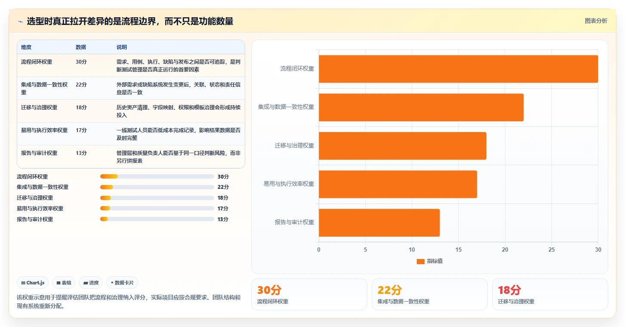Viewport: 625px width, 327px height.
Task: Click the icon inside the Chart.js chip
Action: (x=23, y=283)
